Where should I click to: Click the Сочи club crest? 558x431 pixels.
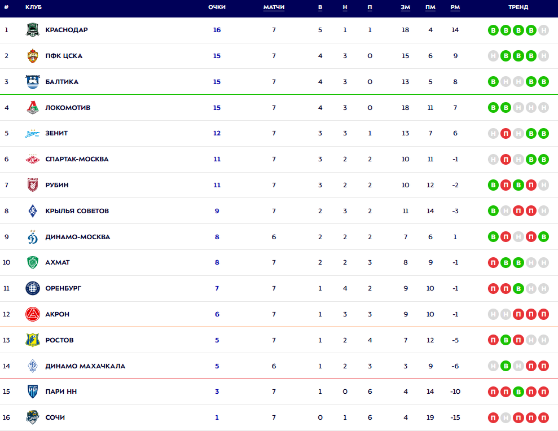click(33, 417)
